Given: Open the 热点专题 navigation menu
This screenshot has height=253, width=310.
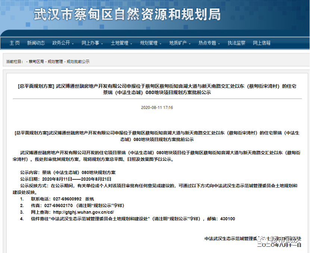Looking at the screenshot, I should 207,43.
